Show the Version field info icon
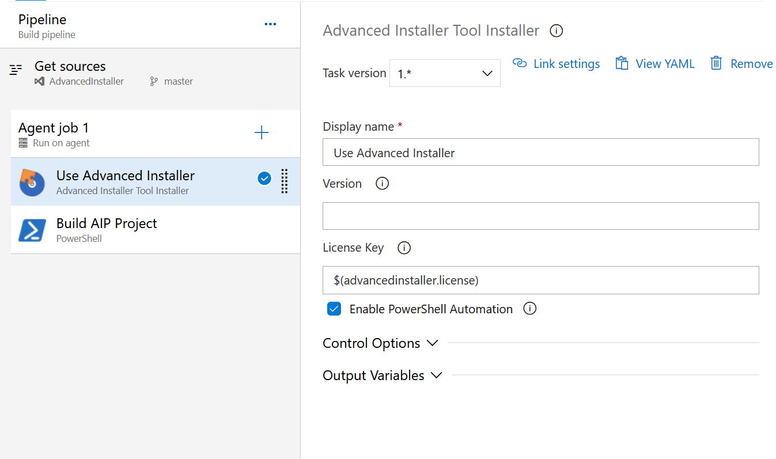The height and width of the screenshot is (459, 776). pos(382,184)
